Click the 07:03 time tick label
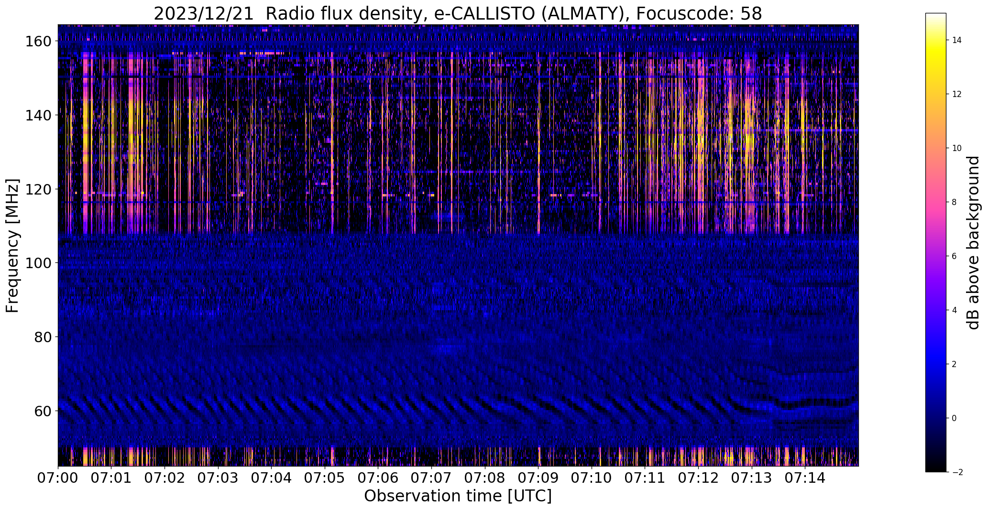The height and width of the screenshot is (510, 988). (218, 477)
